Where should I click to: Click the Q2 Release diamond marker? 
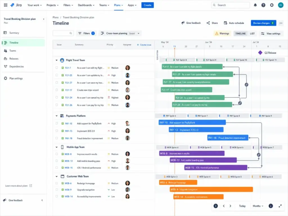point(260,53)
